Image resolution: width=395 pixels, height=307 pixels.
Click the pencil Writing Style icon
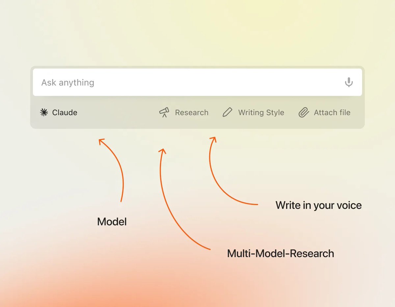227,113
